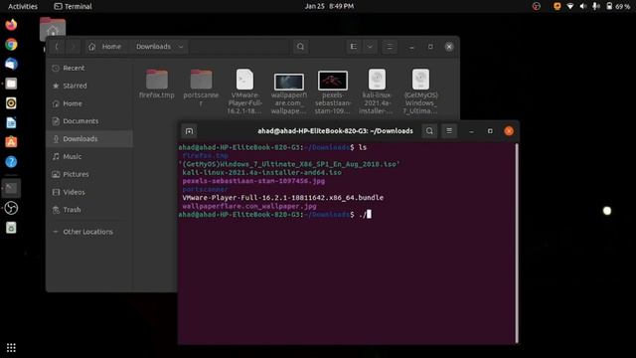Open the Downloads path bar dropdown

pyautogui.click(x=181, y=47)
